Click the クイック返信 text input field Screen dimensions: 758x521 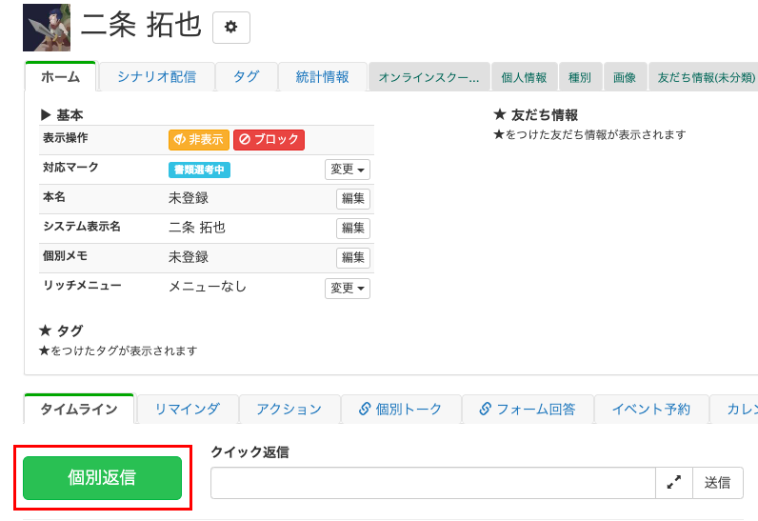click(432, 483)
